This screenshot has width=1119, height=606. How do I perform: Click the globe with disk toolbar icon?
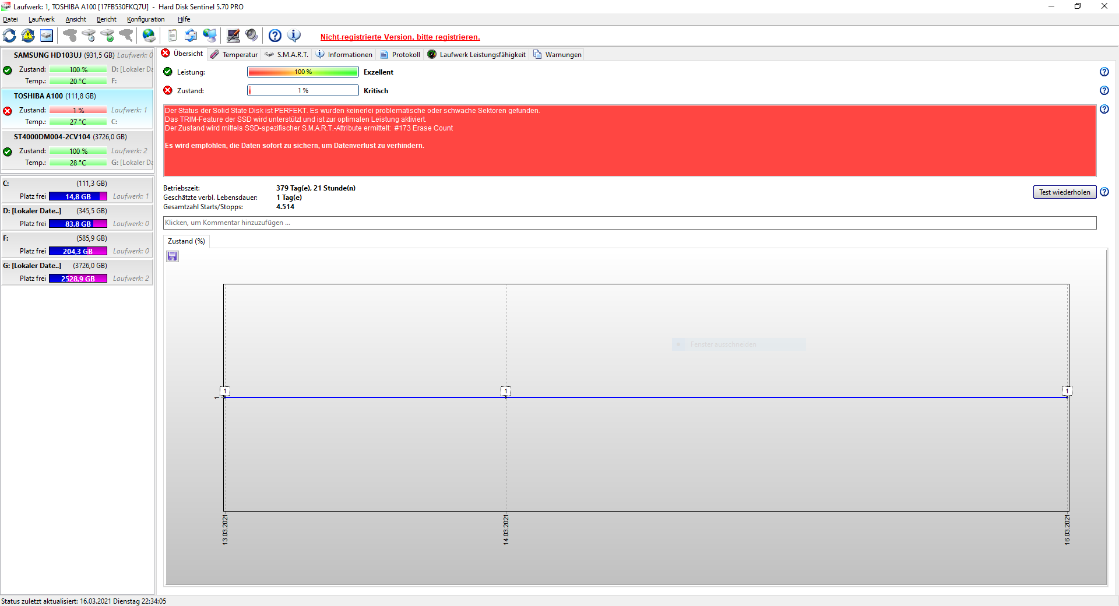click(x=149, y=36)
